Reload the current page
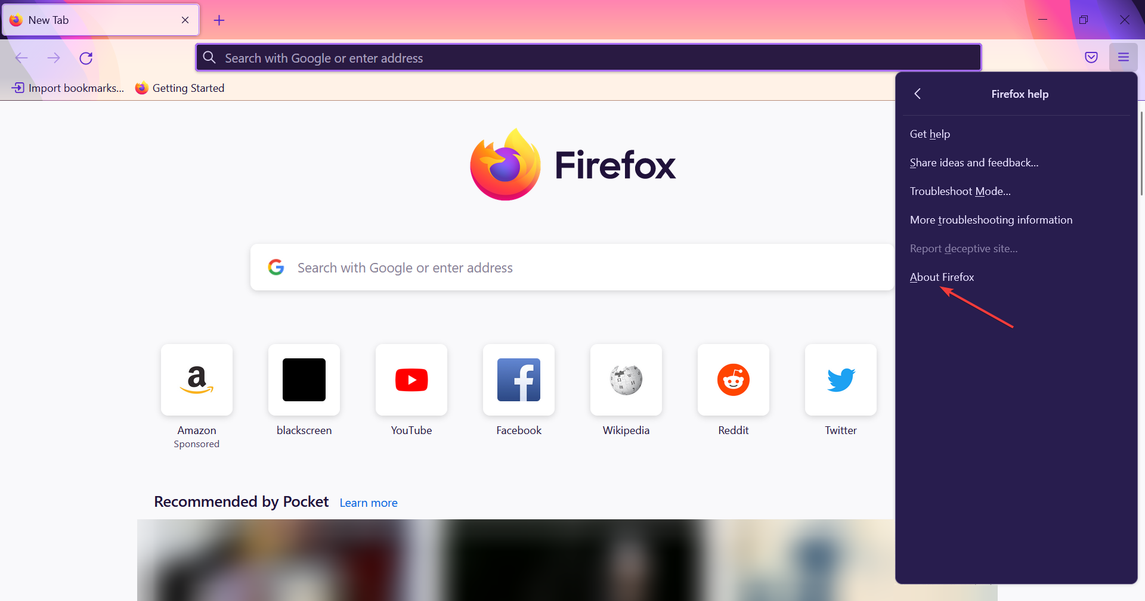Image resolution: width=1145 pixels, height=601 pixels. [86, 58]
